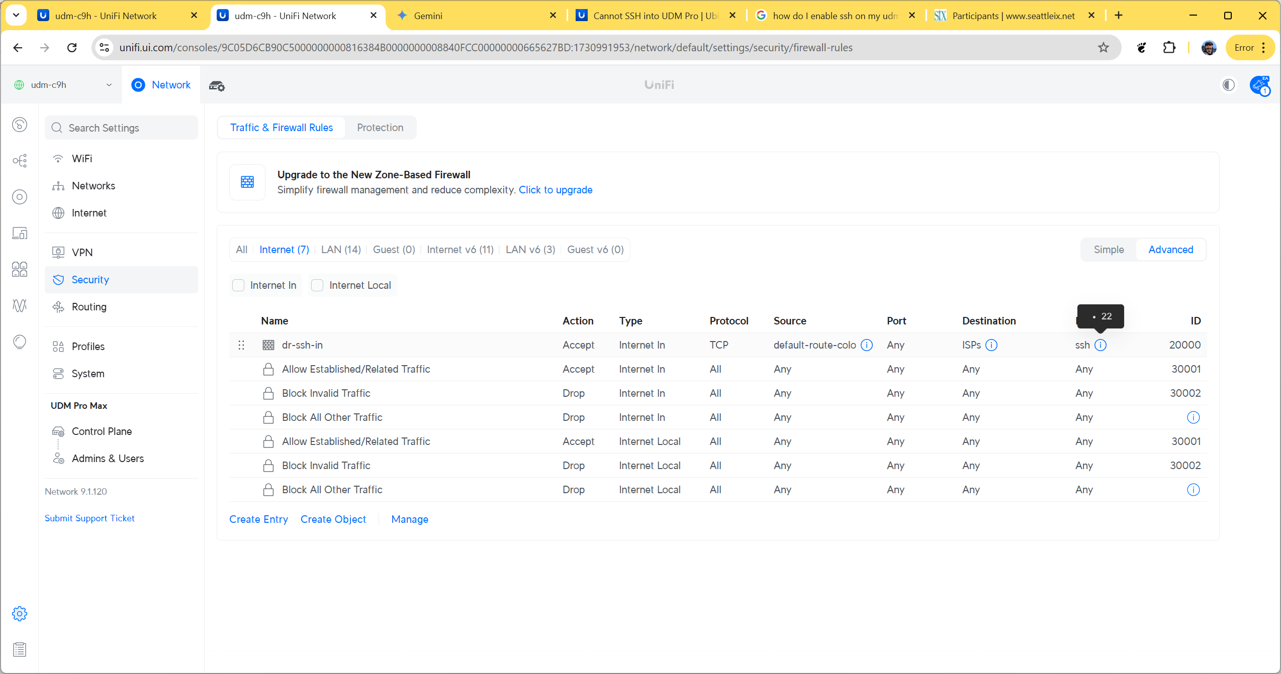Viewport: 1281px width, 674px height.
Task: Open the settings gear in left sidebar
Action: tap(20, 613)
